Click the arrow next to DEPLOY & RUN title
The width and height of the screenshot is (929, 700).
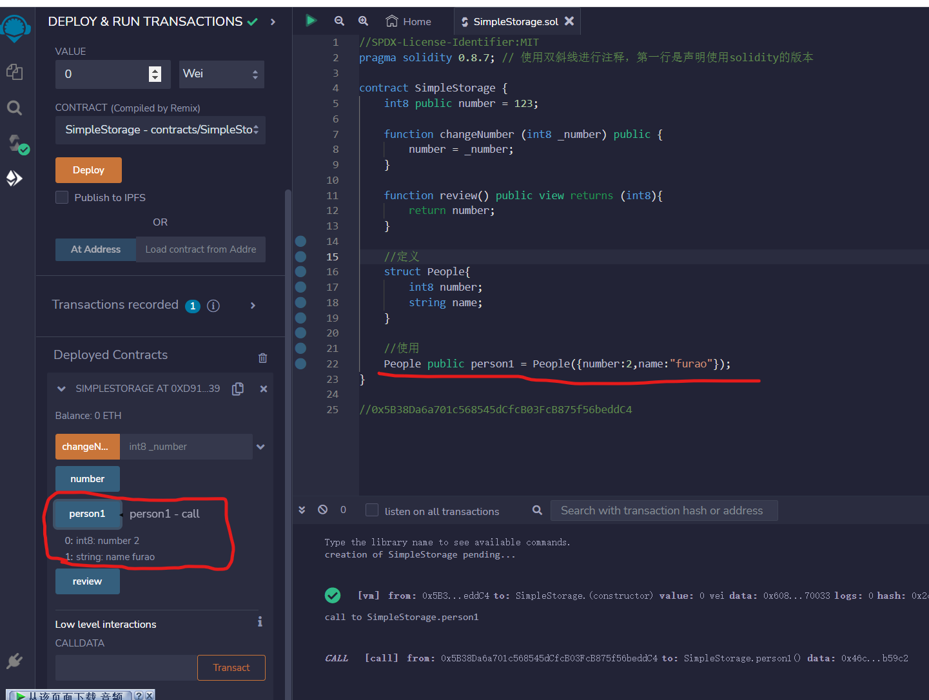(x=273, y=22)
